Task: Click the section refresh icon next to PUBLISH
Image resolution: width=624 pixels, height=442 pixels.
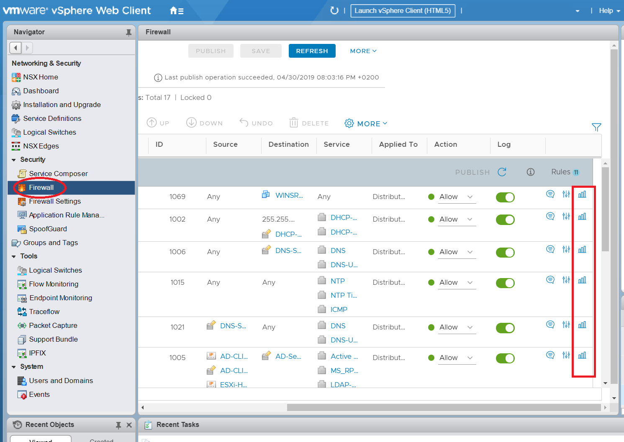Action: [x=502, y=172]
